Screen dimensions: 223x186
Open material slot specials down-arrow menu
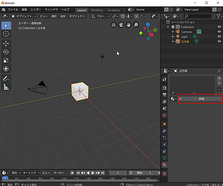(x=219, y=89)
